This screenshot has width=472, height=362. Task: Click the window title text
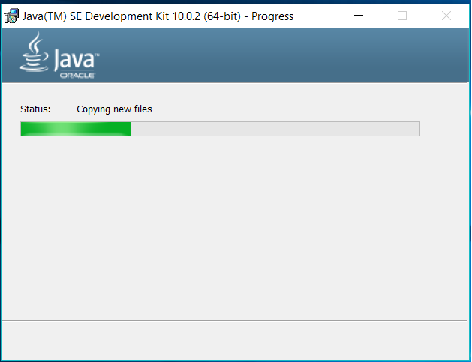pos(158,16)
